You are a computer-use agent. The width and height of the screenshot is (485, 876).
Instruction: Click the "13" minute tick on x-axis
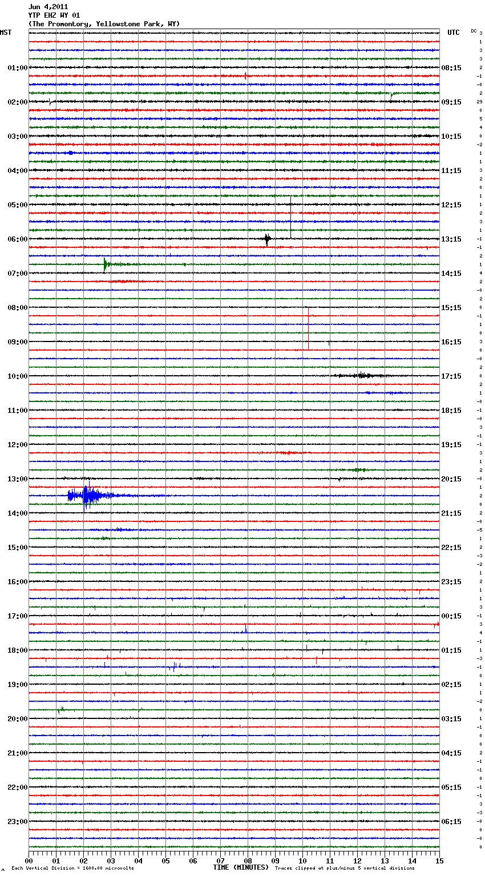[x=385, y=861]
